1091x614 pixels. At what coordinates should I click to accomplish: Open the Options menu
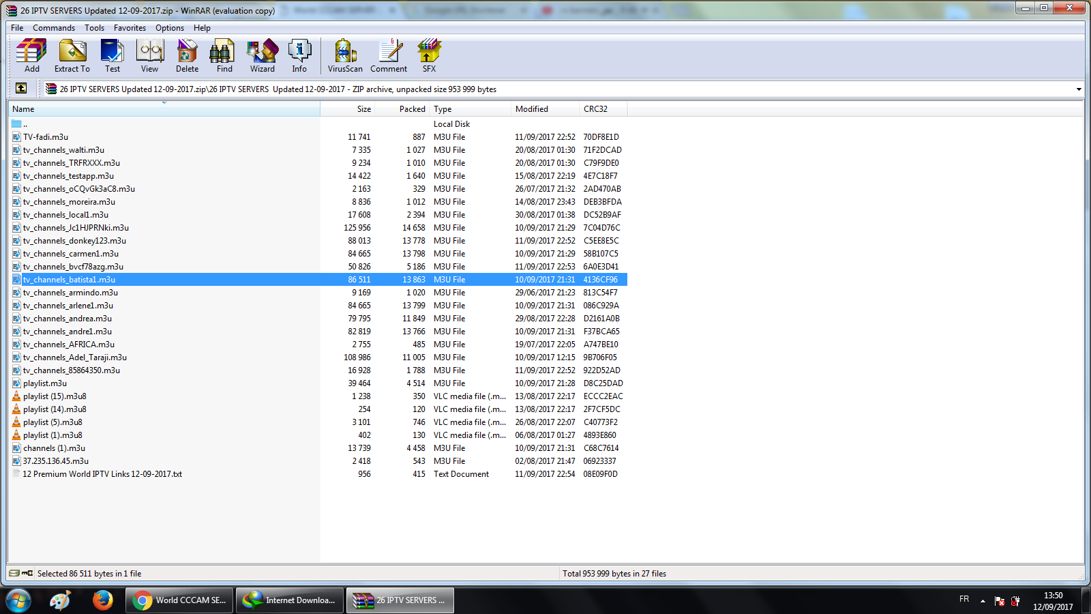170,28
